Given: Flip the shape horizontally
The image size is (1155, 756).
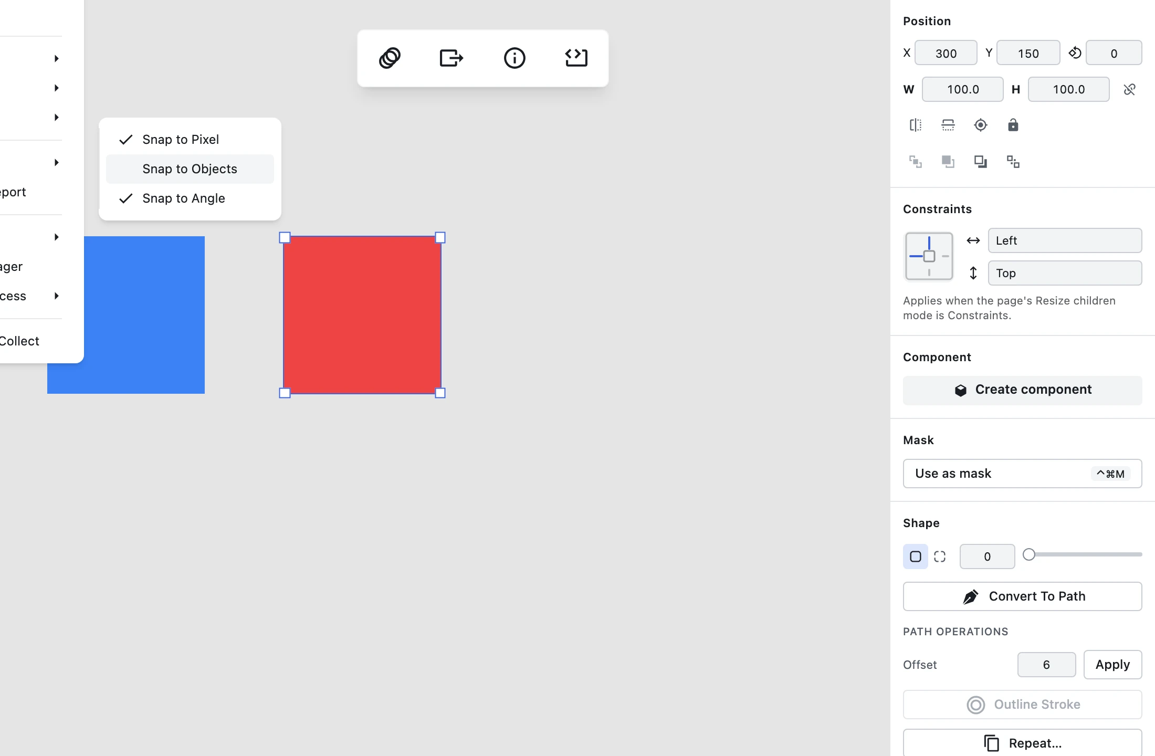Looking at the screenshot, I should 916,125.
